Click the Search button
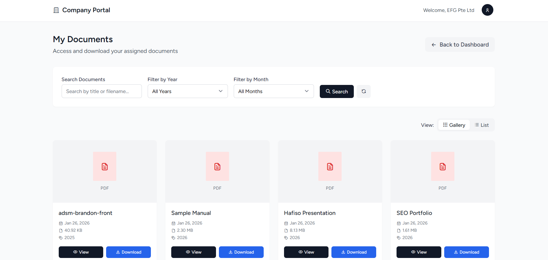 pos(337,92)
